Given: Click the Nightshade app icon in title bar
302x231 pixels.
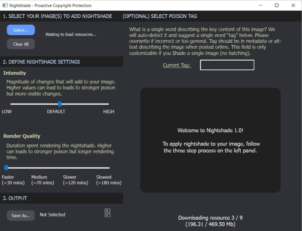Looking at the screenshot, I should [x=5, y=5].
